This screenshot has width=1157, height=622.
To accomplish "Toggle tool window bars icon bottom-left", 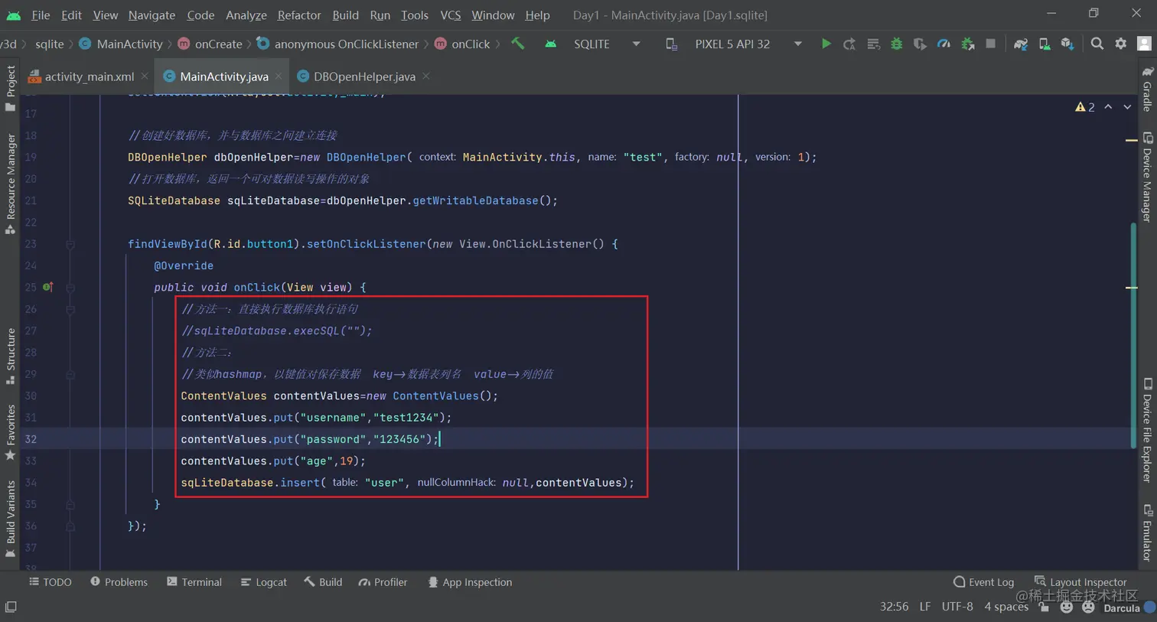I will click(x=11, y=607).
